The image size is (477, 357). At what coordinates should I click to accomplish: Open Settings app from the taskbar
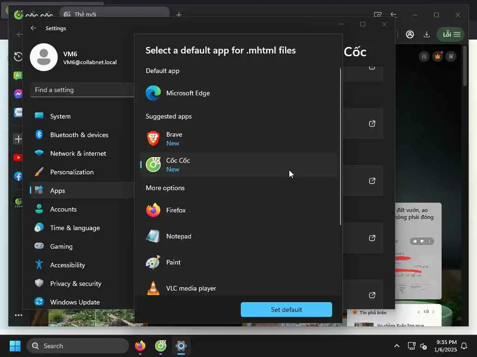pyautogui.click(x=181, y=346)
